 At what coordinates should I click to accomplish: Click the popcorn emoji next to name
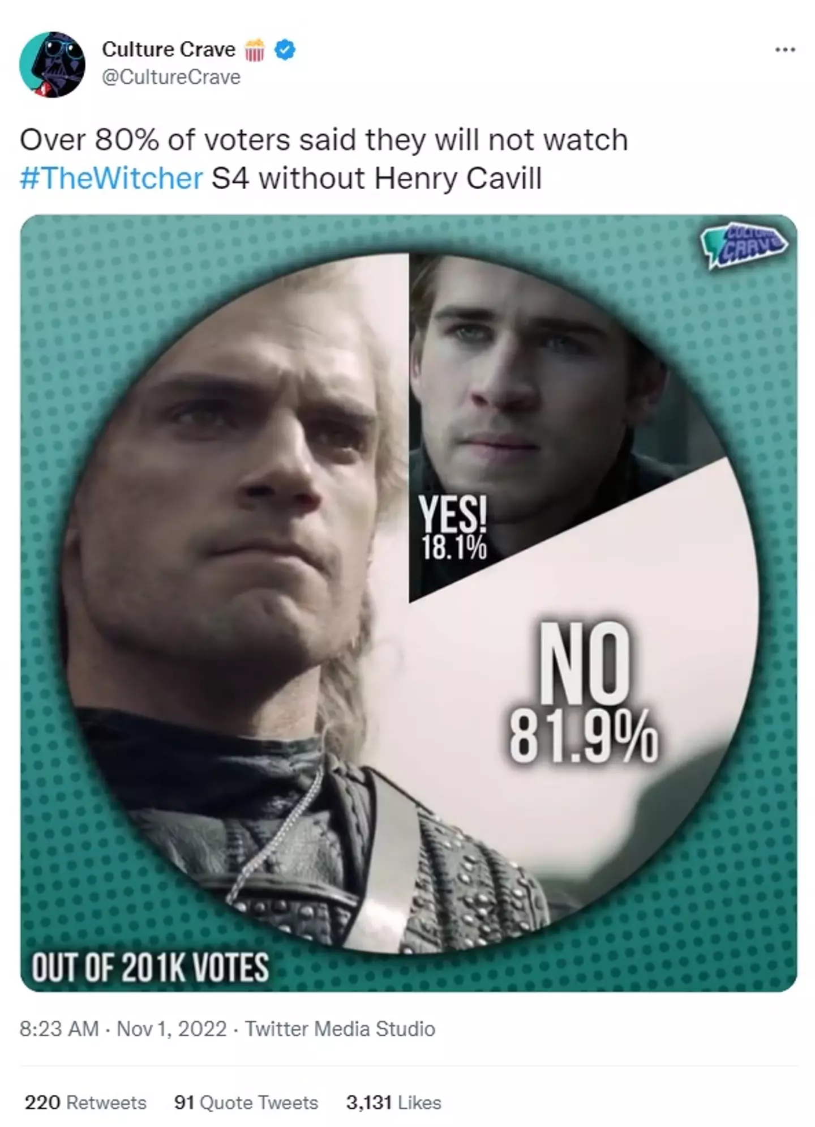click(x=255, y=50)
